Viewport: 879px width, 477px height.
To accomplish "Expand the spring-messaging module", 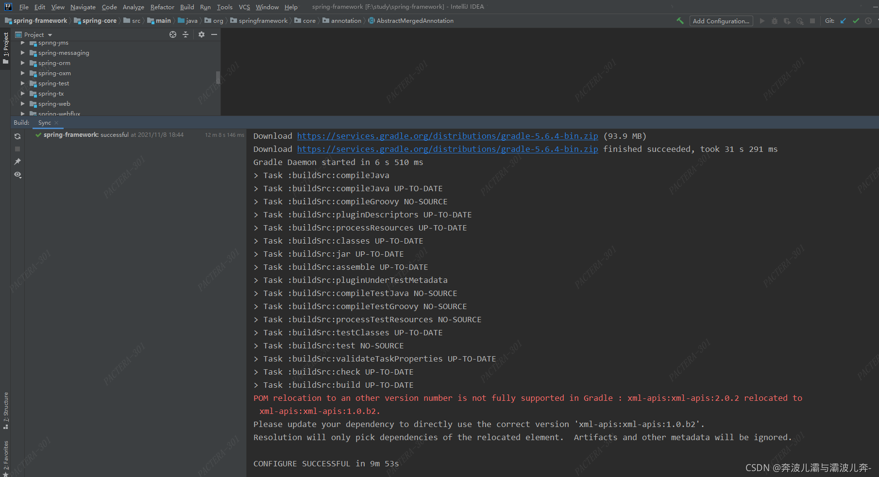I will coord(22,53).
